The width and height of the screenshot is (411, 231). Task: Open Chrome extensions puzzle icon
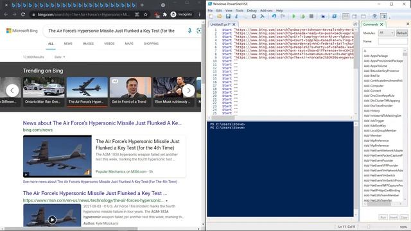(164, 14)
